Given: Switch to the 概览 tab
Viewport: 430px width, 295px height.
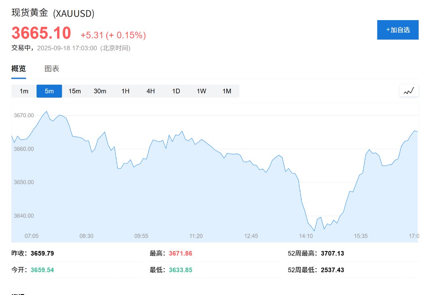Looking at the screenshot, I should (x=18, y=69).
